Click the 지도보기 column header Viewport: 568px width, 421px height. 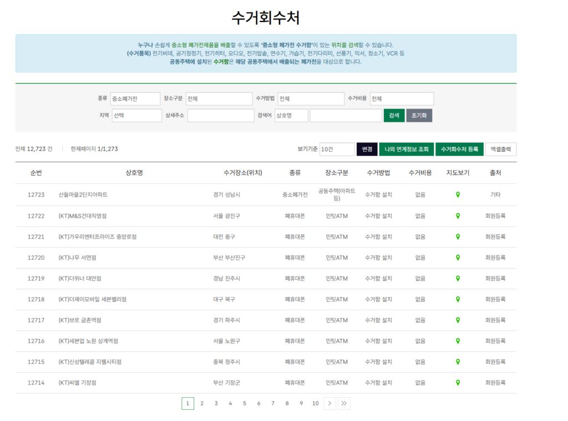tap(458, 173)
